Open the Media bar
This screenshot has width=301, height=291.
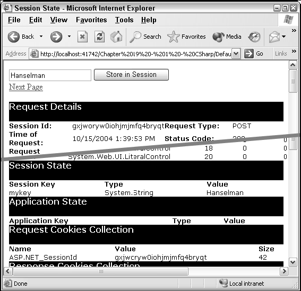pos(227,37)
